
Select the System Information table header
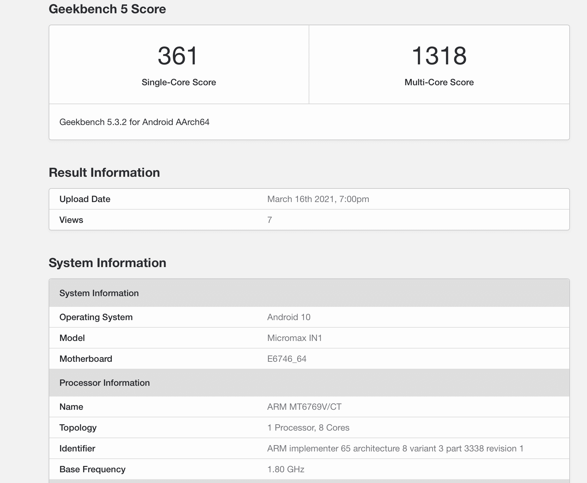[x=99, y=293]
